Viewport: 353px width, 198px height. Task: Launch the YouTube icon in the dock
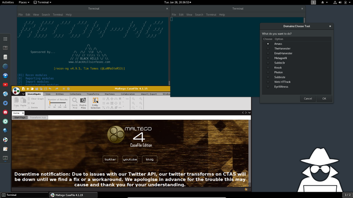(5, 84)
